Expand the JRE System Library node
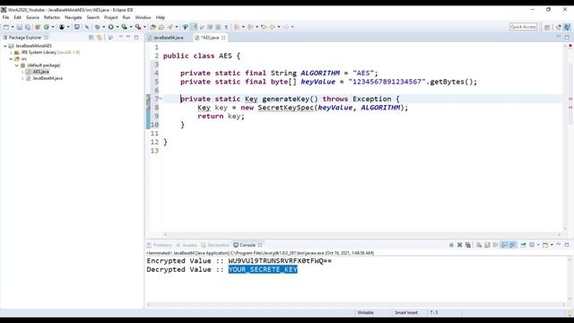The width and height of the screenshot is (574, 323). [x=11, y=52]
